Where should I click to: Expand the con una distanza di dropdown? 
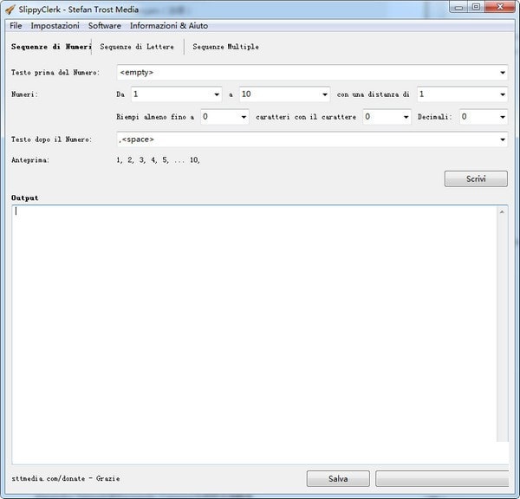point(502,94)
